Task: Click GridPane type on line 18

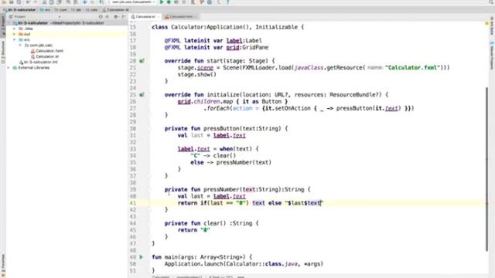Action: (255, 48)
